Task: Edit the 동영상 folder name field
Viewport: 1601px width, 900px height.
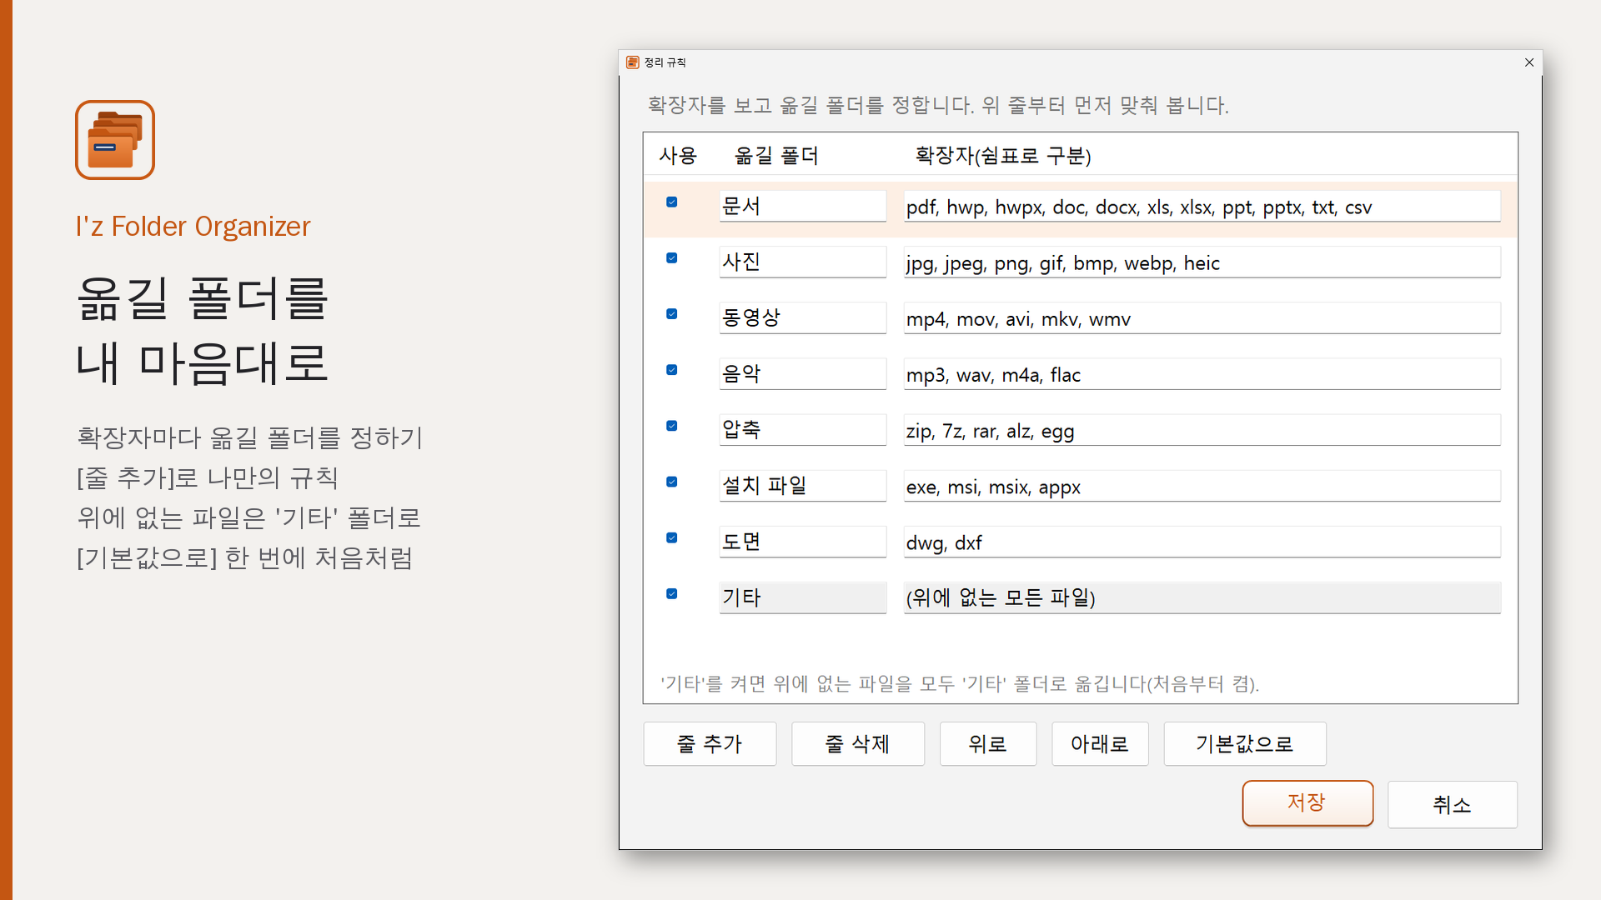Action: coord(802,317)
